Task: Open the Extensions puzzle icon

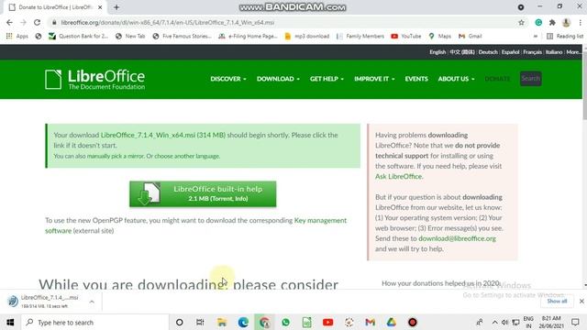Action: 552,22
